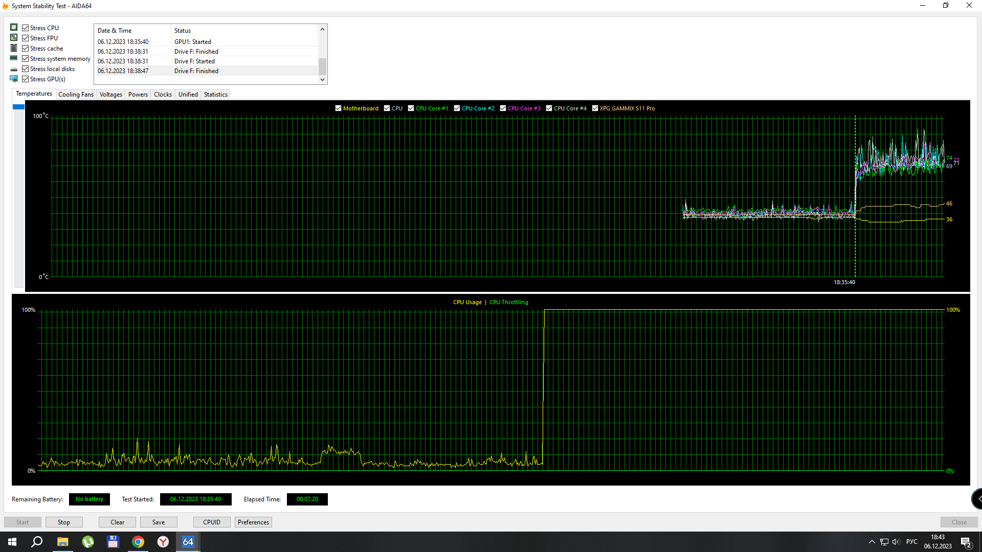Open the Preferences dialog

click(x=253, y=522)
